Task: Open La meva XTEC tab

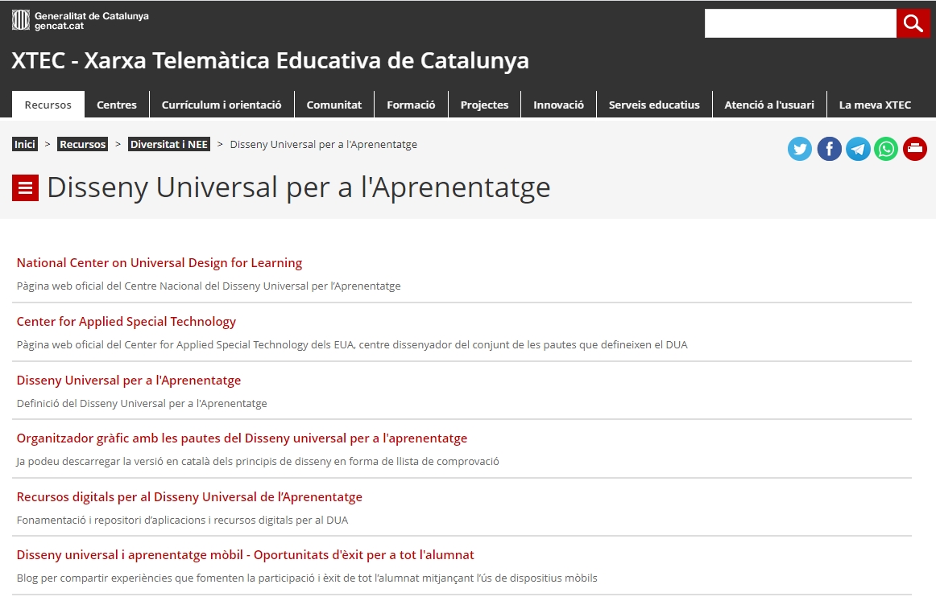Action: (x=875, y=105)
